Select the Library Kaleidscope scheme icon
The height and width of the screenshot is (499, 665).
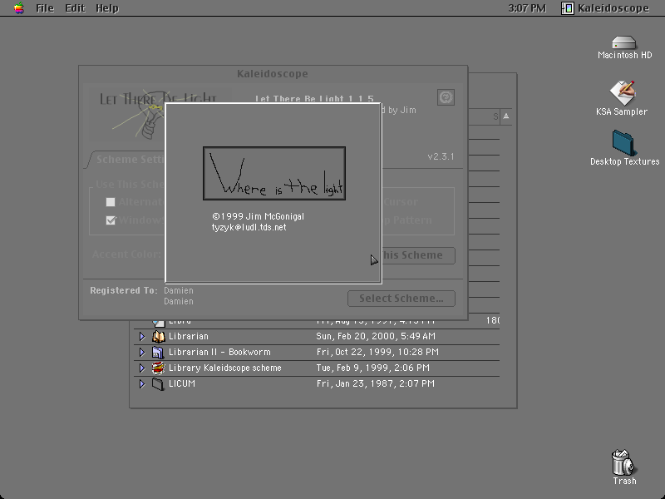158,368
